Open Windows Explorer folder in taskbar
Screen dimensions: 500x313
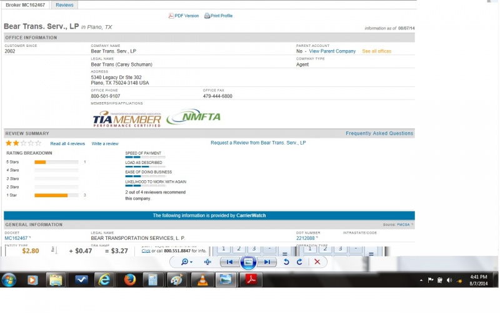pyautogui.click(x=56, y=280)
